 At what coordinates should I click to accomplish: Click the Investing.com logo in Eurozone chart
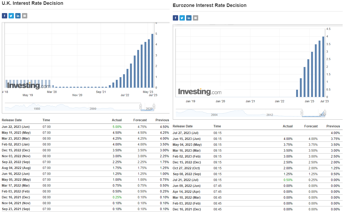pyautogui.click(x=200, y=92)
